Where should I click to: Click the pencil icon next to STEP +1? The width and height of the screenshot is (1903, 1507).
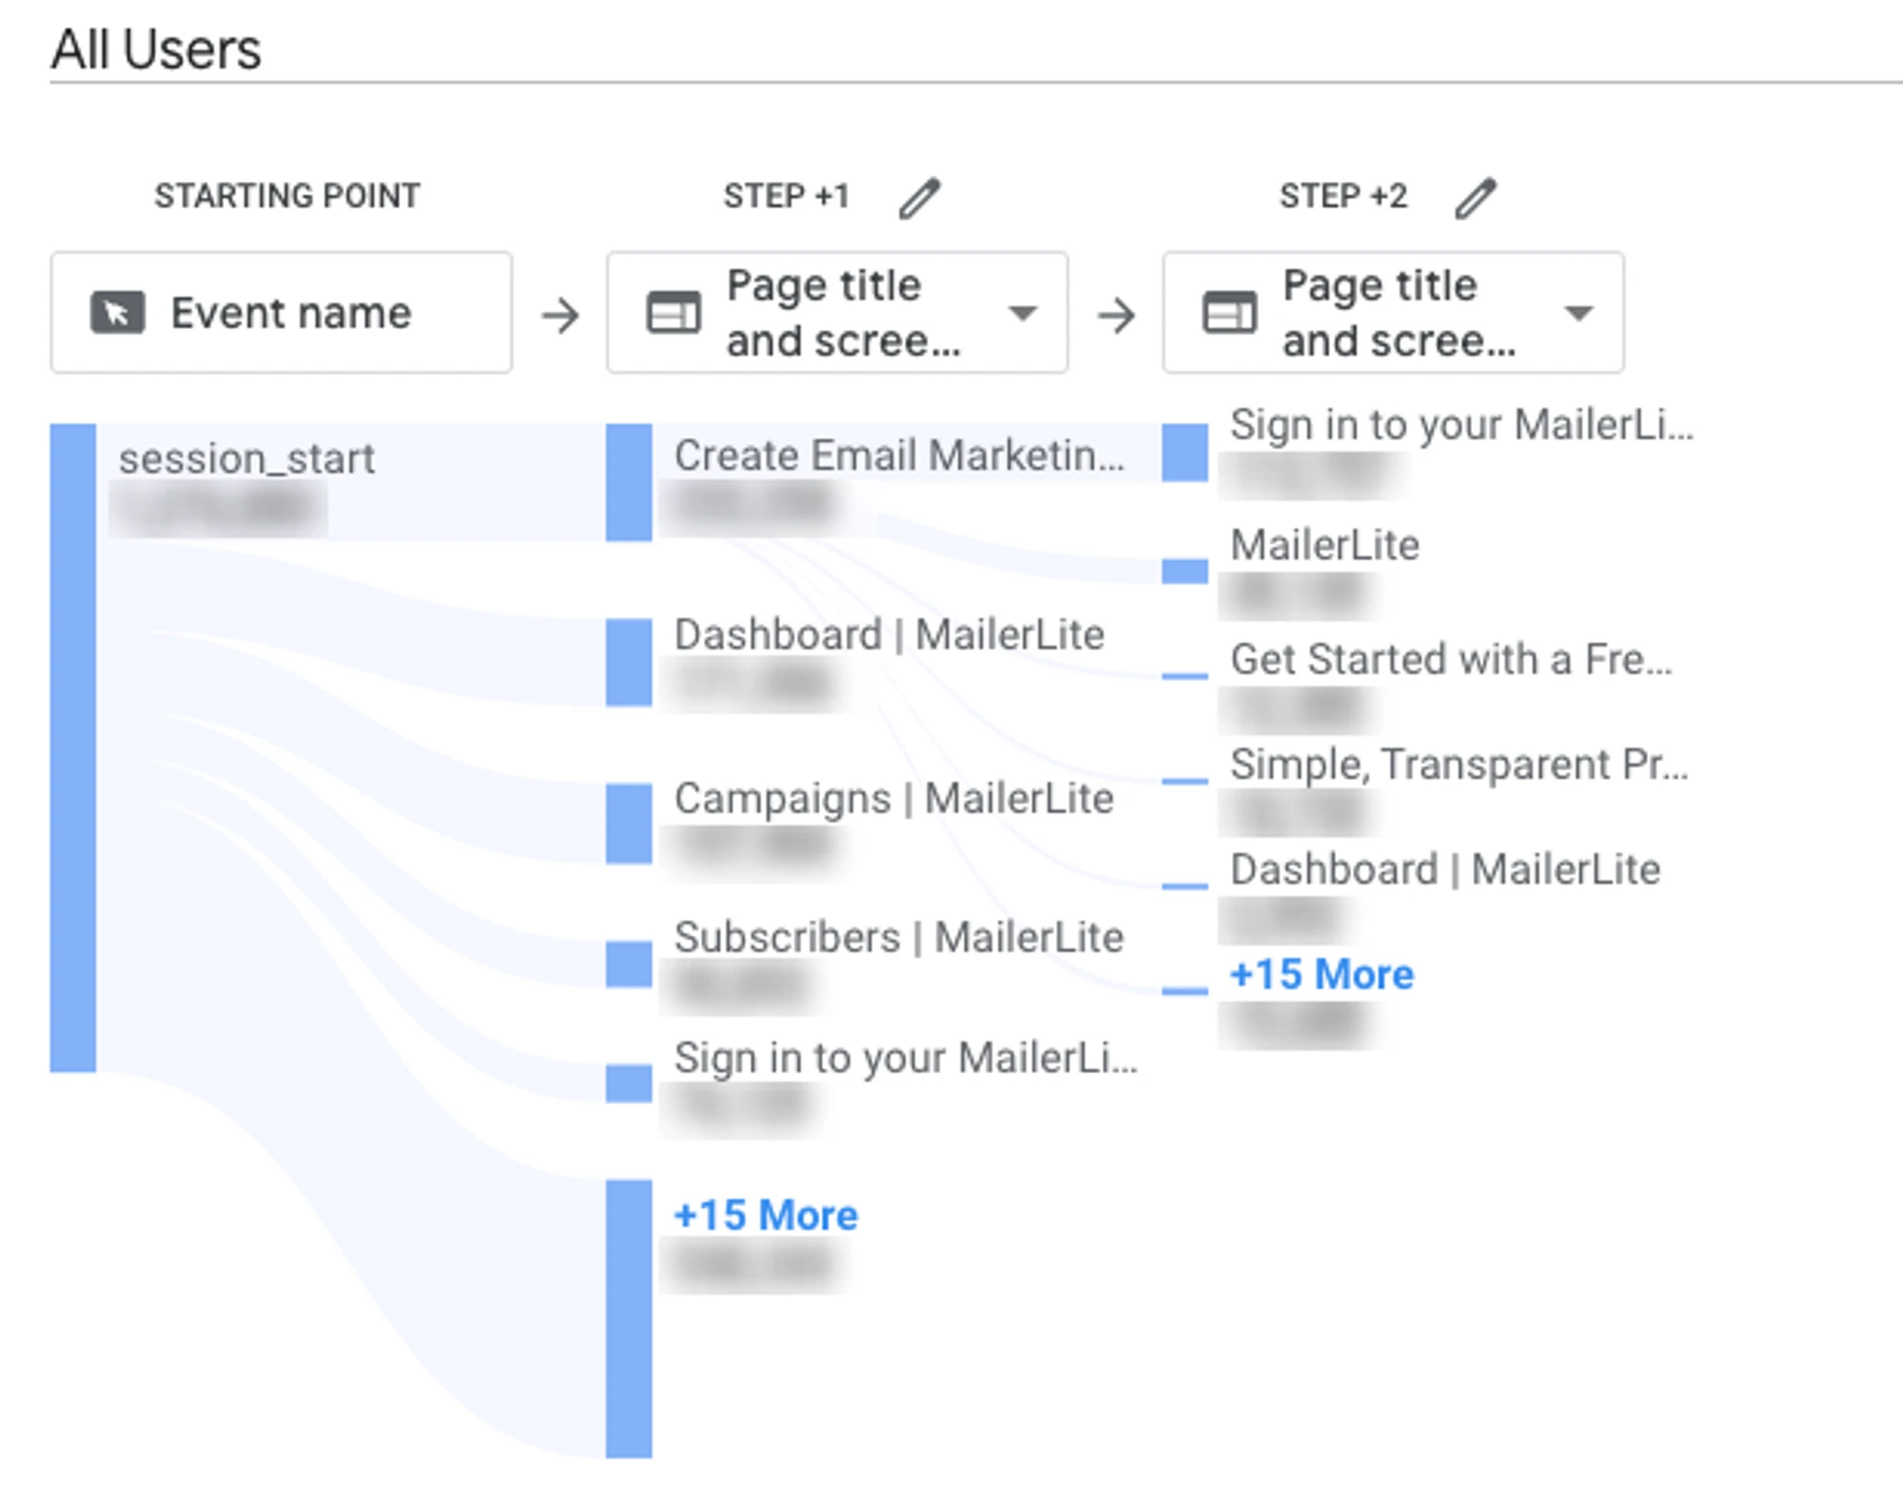[x=919, y=198]
